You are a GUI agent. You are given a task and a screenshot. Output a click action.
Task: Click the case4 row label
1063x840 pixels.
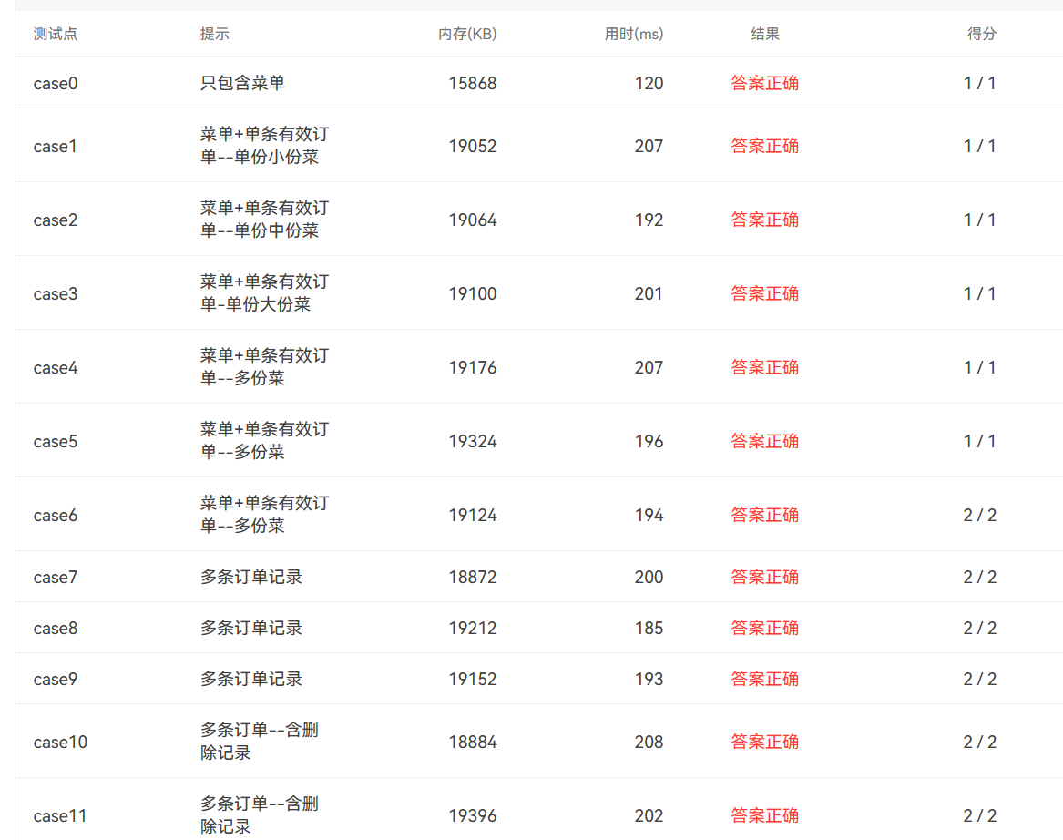pos(56,367)
